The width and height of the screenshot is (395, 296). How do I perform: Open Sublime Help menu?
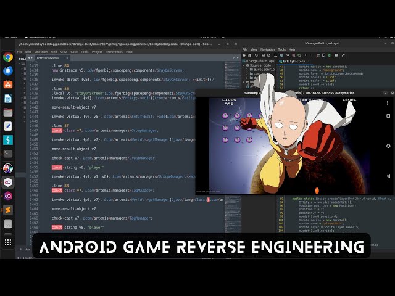[x=129, y=52]
